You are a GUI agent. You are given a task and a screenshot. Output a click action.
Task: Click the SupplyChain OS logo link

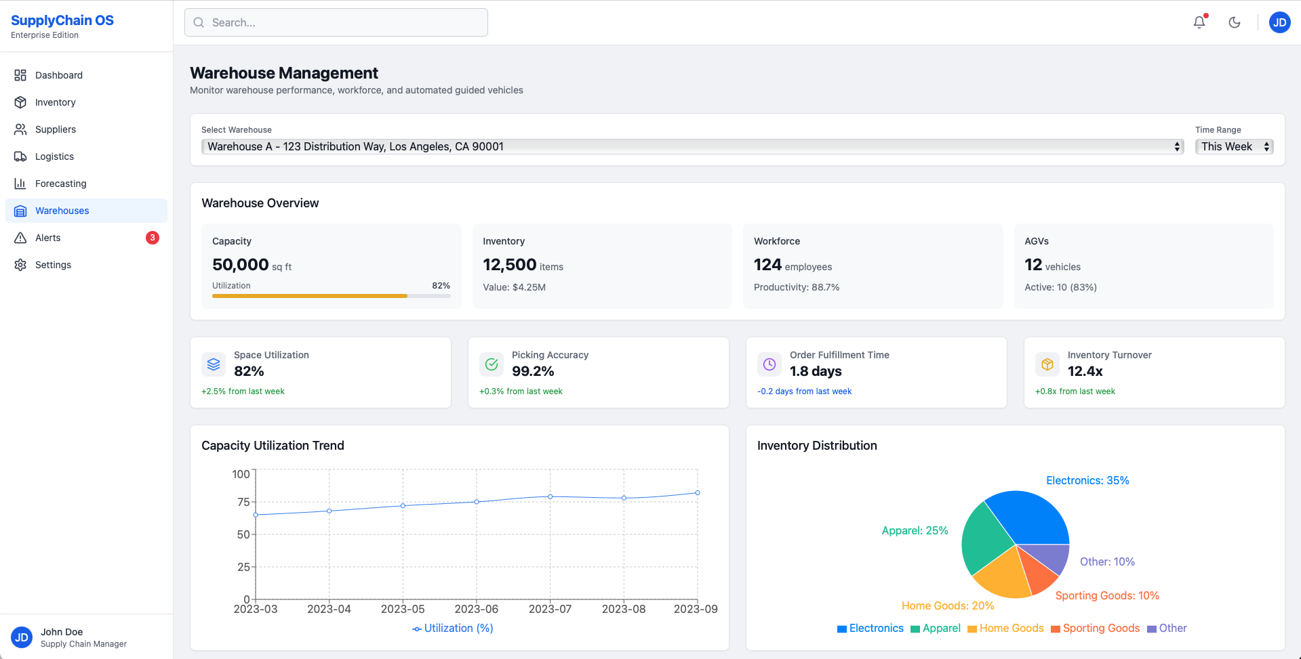point(62,21)
